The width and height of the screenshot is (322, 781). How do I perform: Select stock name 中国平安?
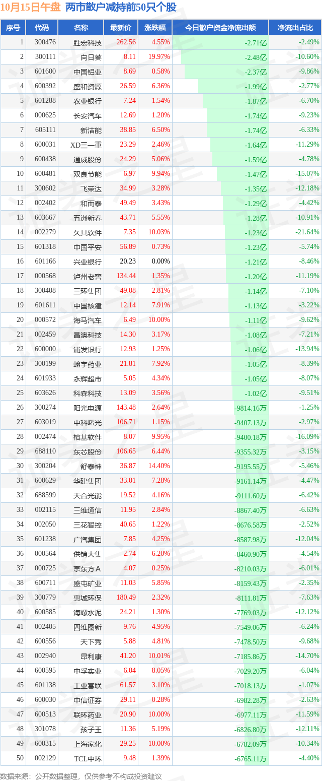pyautogui.click(x=88, y=247)
